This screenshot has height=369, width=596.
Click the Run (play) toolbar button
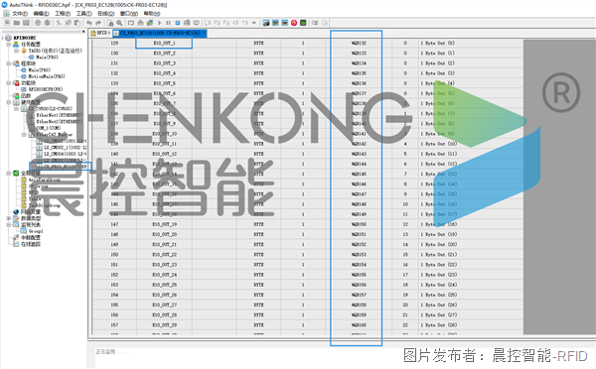pyautogui.click(x=160, y=23)
